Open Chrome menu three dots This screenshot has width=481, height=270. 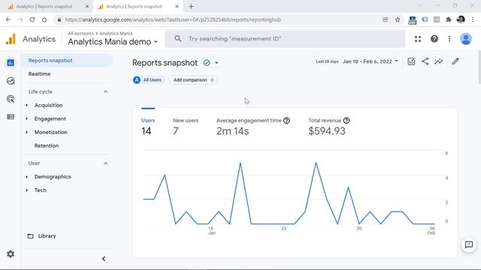(x=473, y=19)
